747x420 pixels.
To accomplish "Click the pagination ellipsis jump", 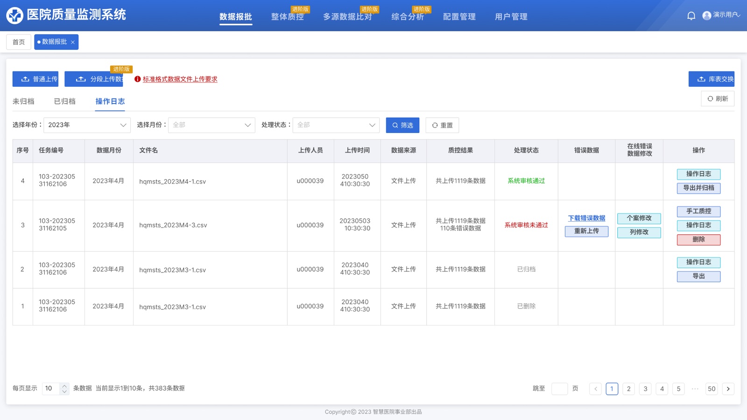I will click(695, 389).
